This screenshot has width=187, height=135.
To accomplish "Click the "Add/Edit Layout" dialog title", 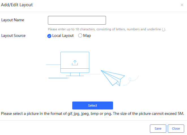I will pyautogui.click(x=17, y=5).
